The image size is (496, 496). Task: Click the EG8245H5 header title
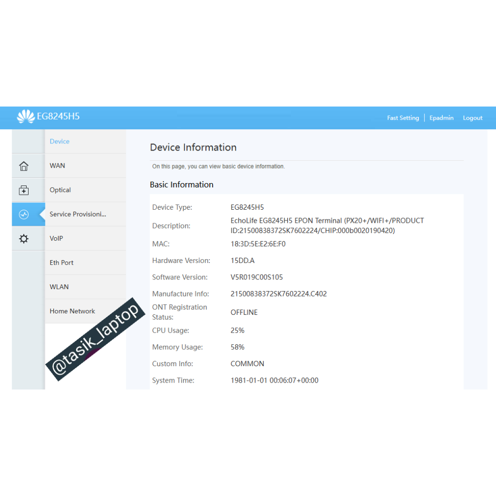click(58, 116)
